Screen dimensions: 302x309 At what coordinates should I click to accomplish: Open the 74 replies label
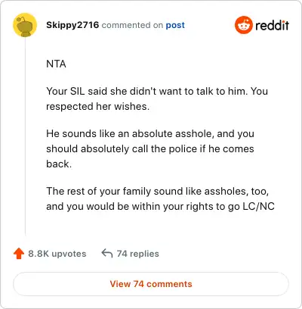tap(138, 254)
